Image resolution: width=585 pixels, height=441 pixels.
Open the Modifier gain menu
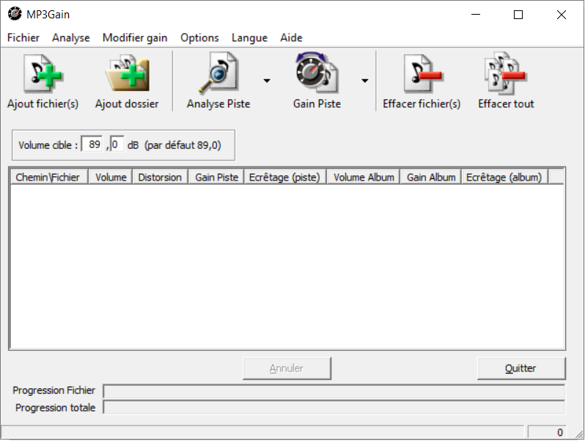pyautogui.click(x=135, y=37)
